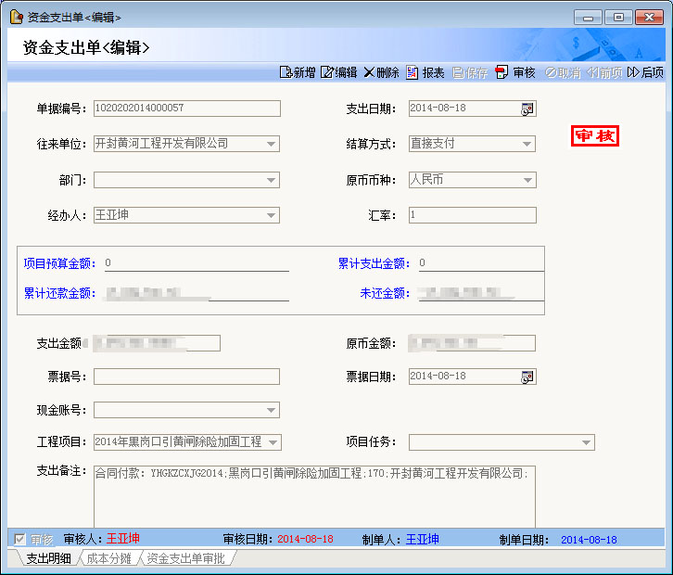The height and width of the screenshot is (575, 673).
Task: Go to next record with 后项
Action: (x=634, y=73)
